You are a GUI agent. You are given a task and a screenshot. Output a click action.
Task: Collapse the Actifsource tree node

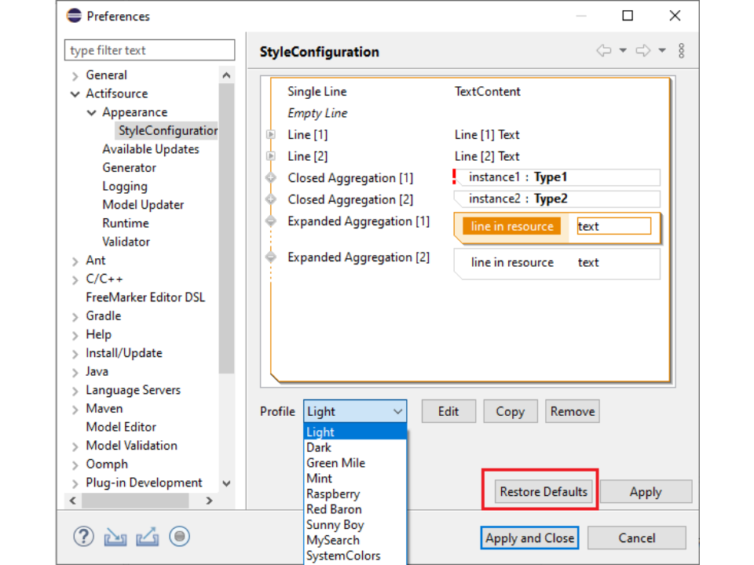click(75, 94)
